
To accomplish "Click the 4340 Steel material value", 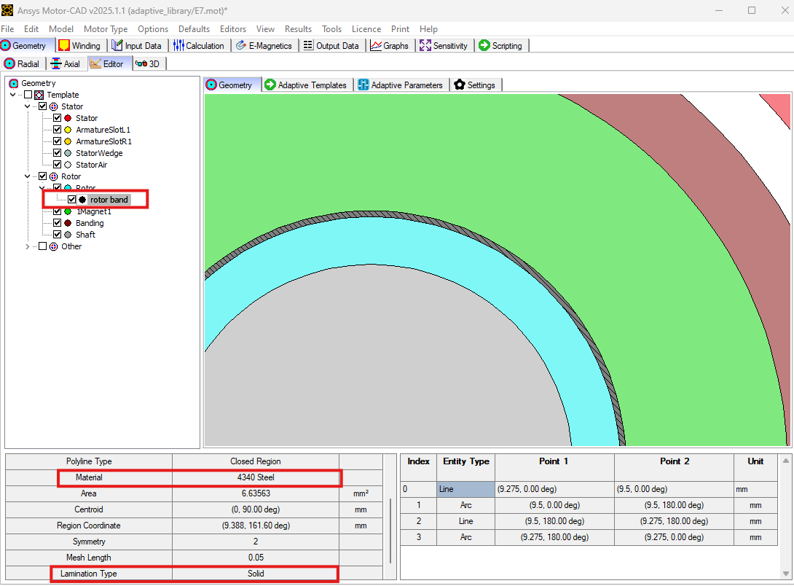I will (256, 477).
